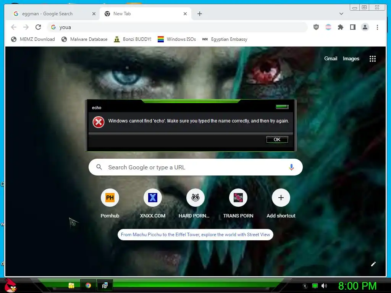Open the Google apps grid
The height and width of the screenshot is (293, 391).
click(x=373, y=58)
